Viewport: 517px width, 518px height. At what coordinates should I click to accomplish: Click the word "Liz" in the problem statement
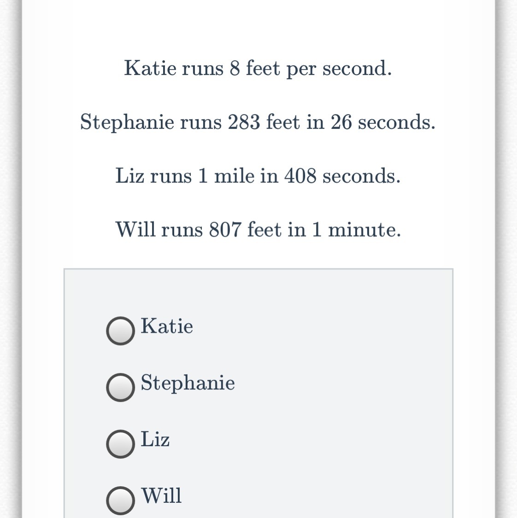(130, 175)
